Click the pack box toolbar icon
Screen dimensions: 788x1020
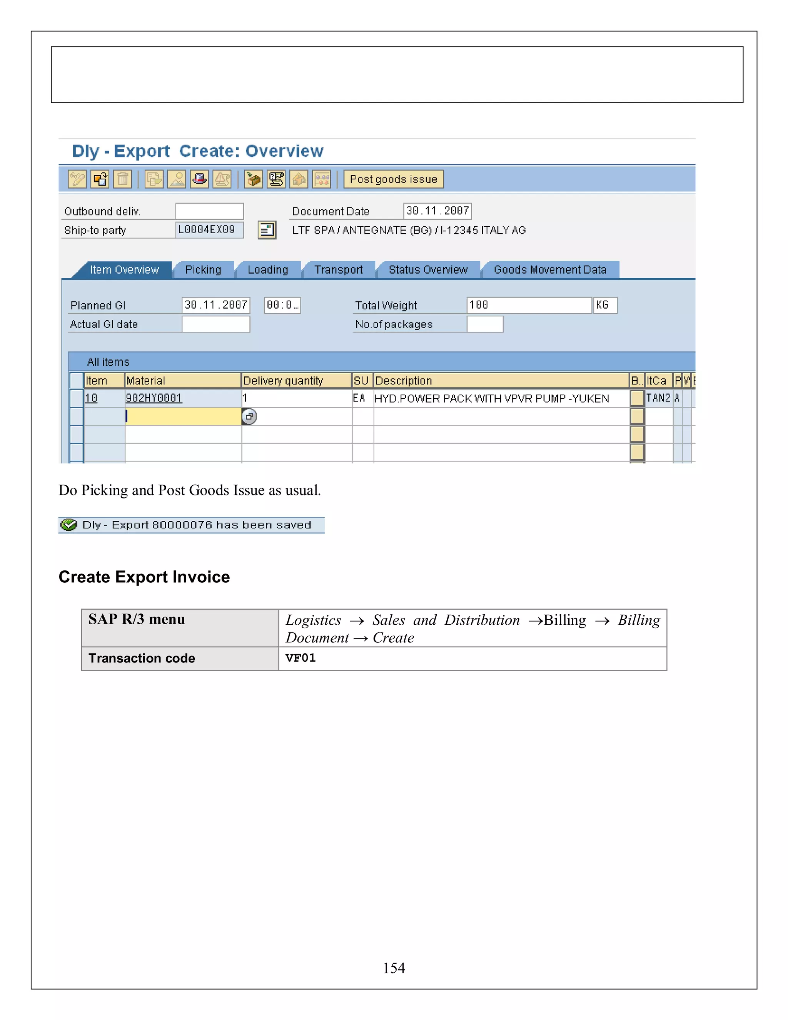click(254, 179)
